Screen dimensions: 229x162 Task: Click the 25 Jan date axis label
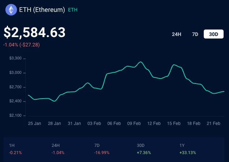tap(35, 123)
